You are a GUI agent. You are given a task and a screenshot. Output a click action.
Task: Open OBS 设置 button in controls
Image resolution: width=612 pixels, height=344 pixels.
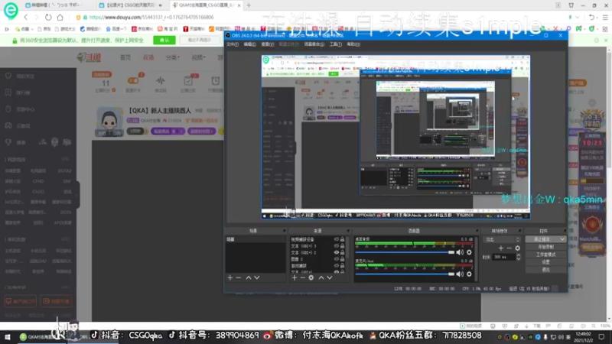[x=545, y=262]
